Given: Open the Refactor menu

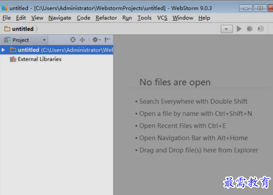Looking at the screenshot, I should [x=106, y=18].
